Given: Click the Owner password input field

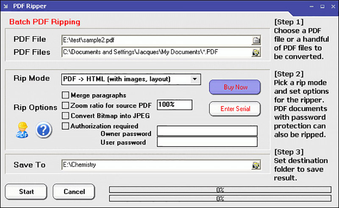Looking at the screenshot, I should click(x=207, y=131).
